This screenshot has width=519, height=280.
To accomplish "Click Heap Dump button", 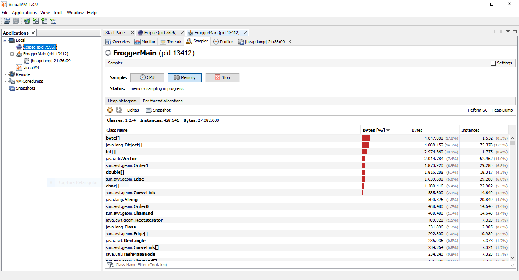I will tap(502, 110).
